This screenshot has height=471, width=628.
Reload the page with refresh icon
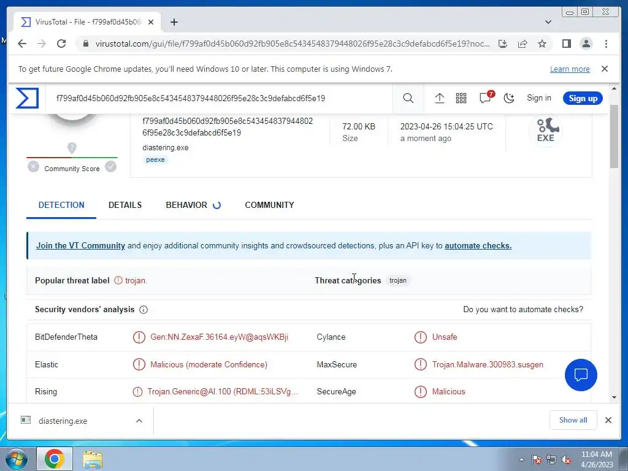(61, 44)
